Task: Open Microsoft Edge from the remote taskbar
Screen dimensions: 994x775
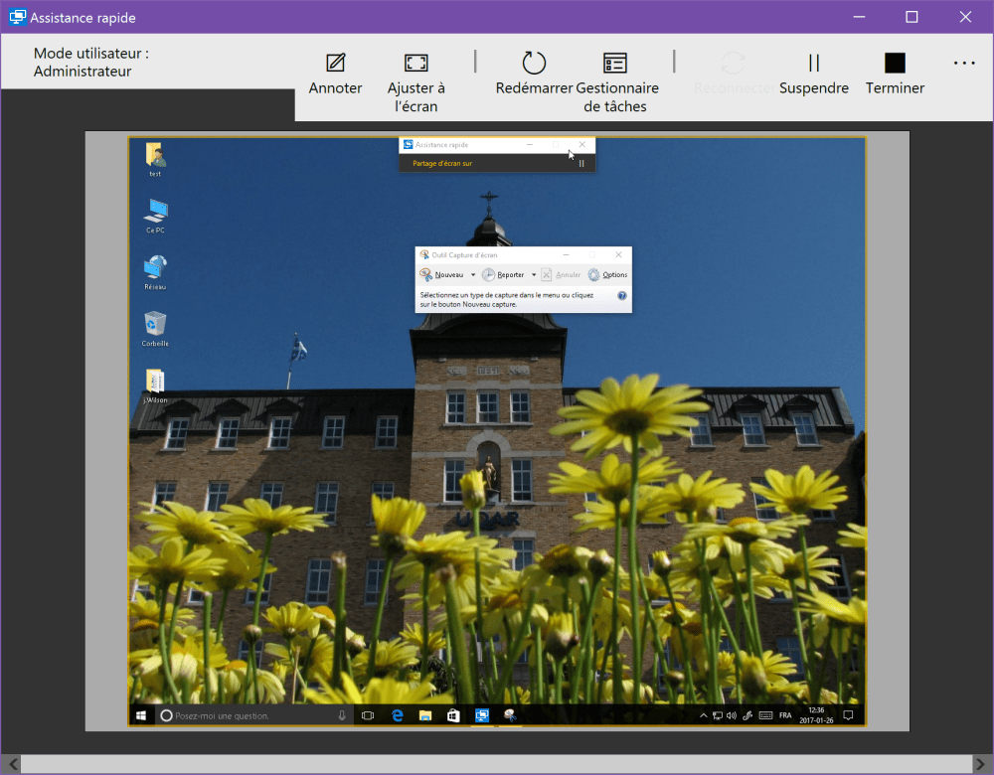Action: point(397,715)
